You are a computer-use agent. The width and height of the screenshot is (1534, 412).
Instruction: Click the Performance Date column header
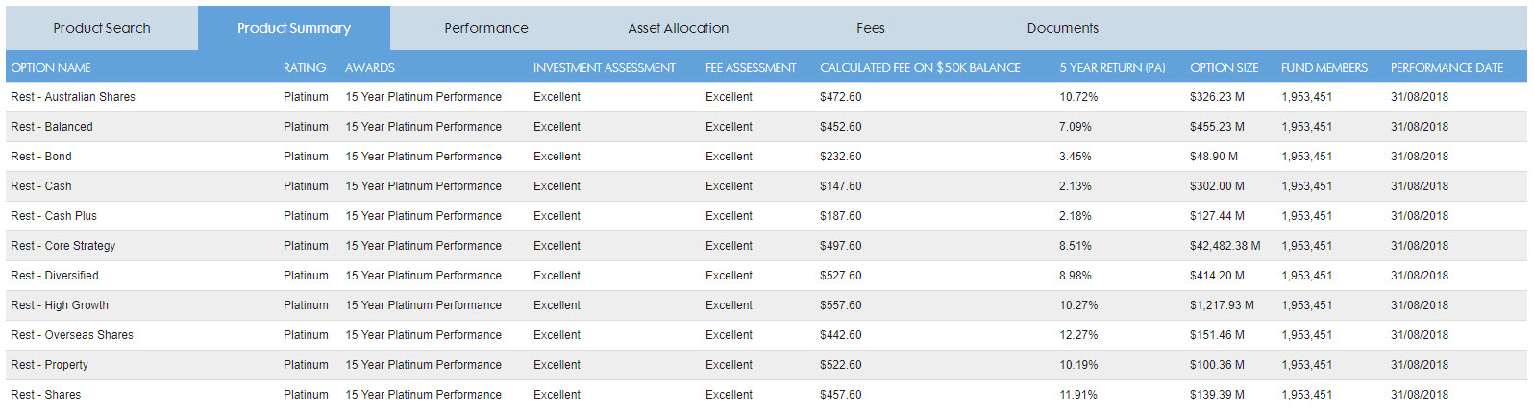(x=1447, y=68)
